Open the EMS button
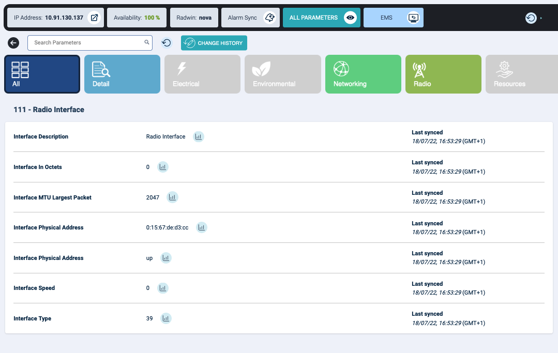This screenshot has height=353, width=558. [x=394, y=18]
